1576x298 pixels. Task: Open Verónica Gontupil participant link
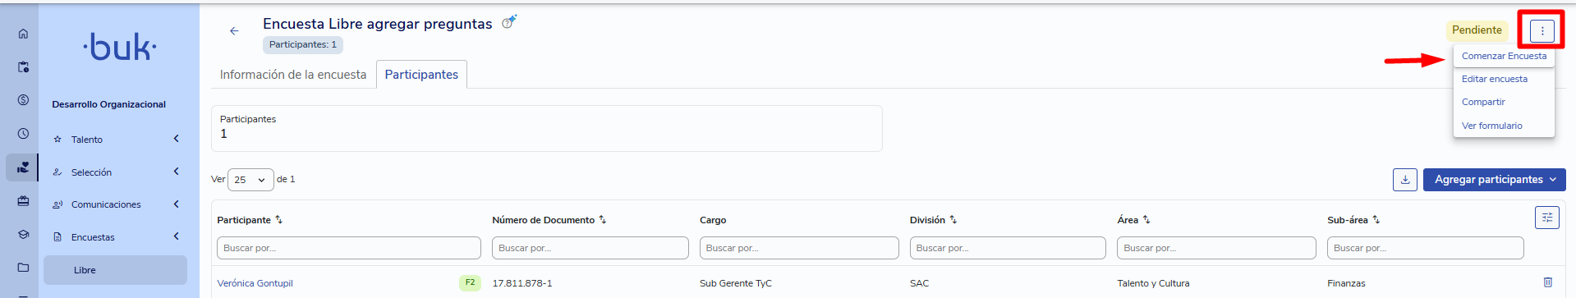pos(255,283)
